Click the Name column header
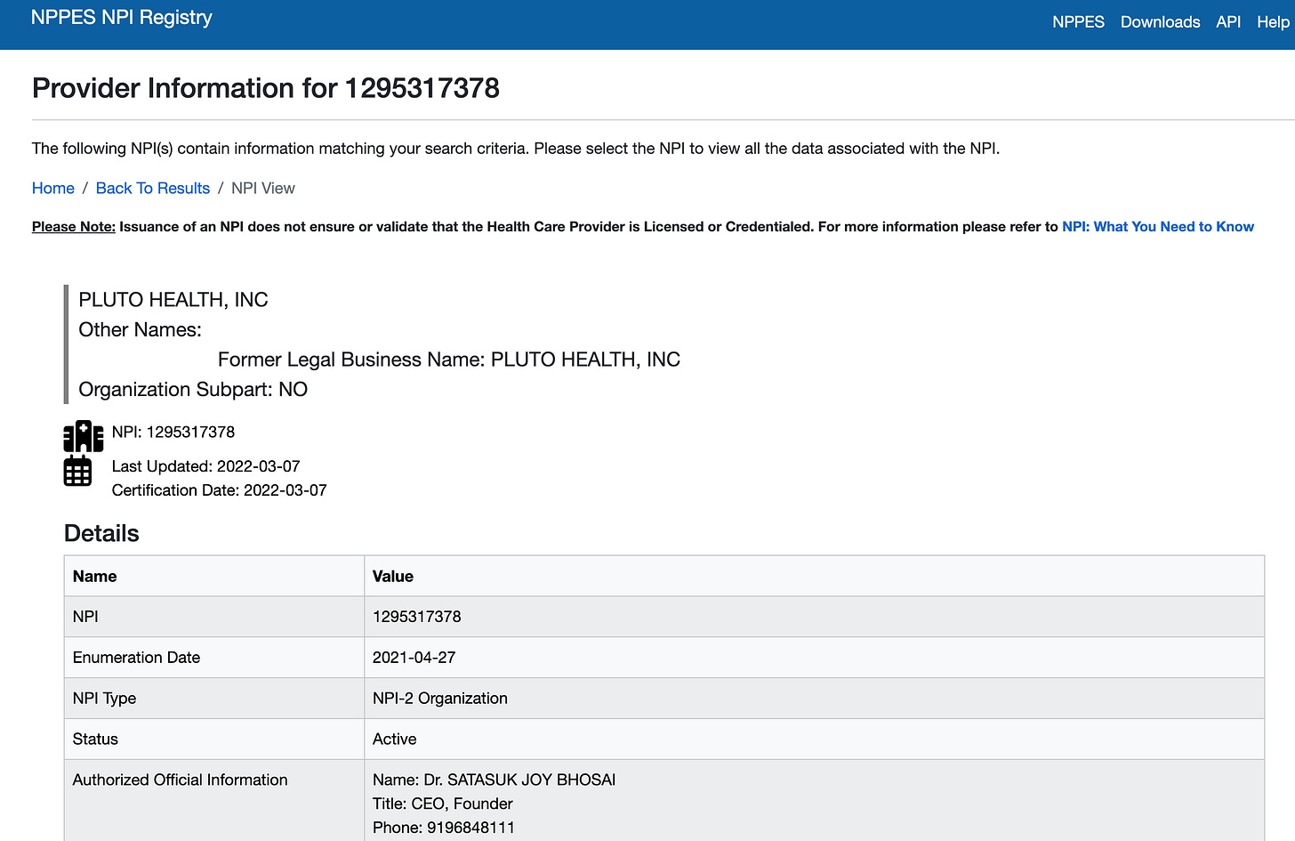The width and height of the screenshot is (1295, 841). [x=95, y=577]
